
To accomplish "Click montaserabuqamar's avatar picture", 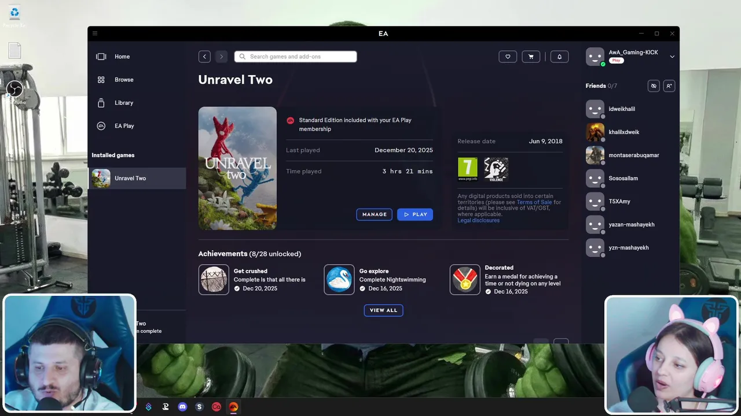I will (x=595, y=155).
